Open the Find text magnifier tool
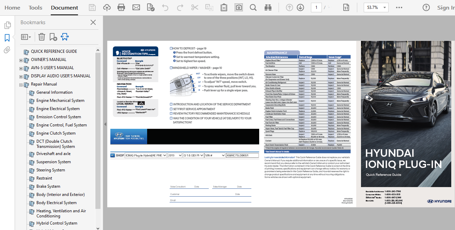 [x=253, y=7]
